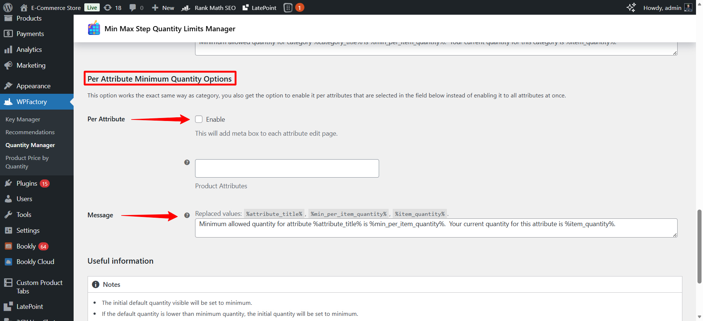Screen dimensions: 703x321
Task: Click the Useful information heading
Action: pyautogui.click(x=120, y=261)
